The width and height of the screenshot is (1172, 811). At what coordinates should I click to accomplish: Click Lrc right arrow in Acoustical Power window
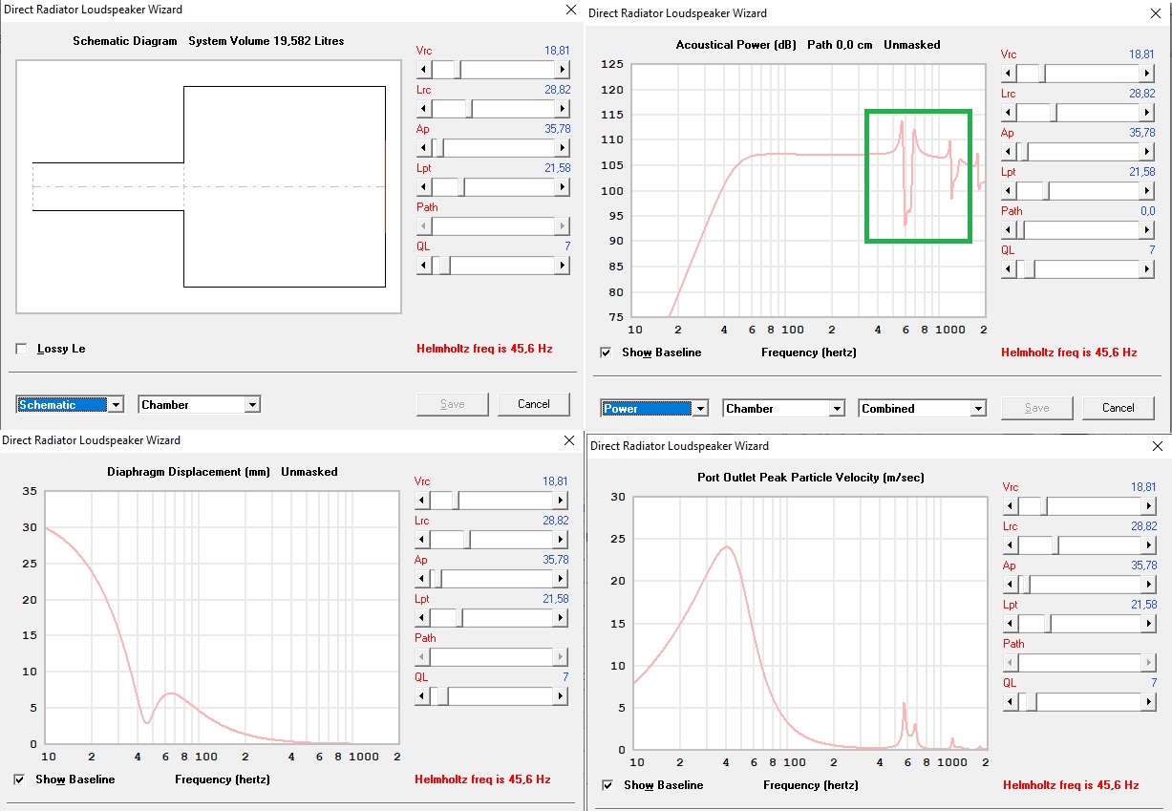[1147, 113]
